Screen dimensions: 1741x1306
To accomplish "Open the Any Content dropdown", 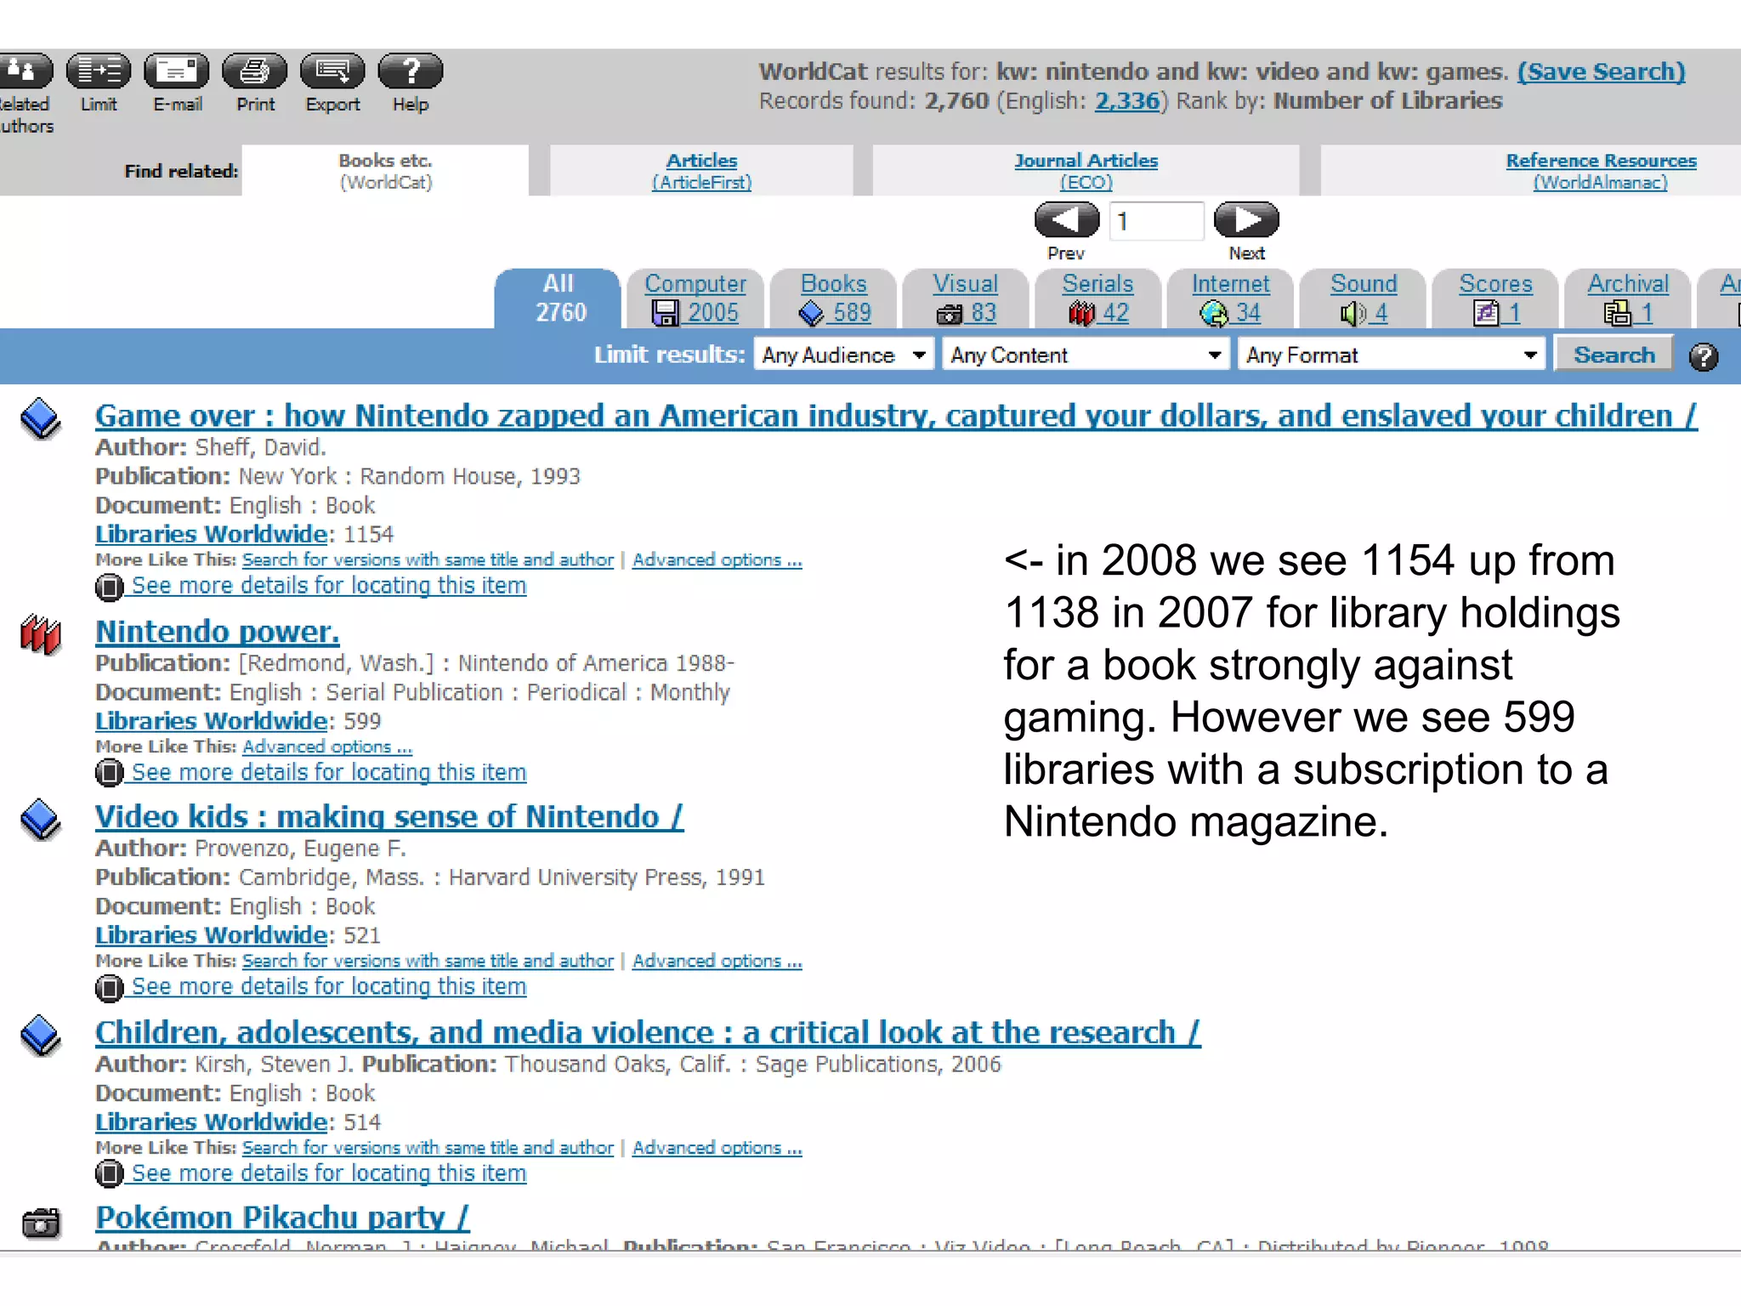I will pos(1086,355).
